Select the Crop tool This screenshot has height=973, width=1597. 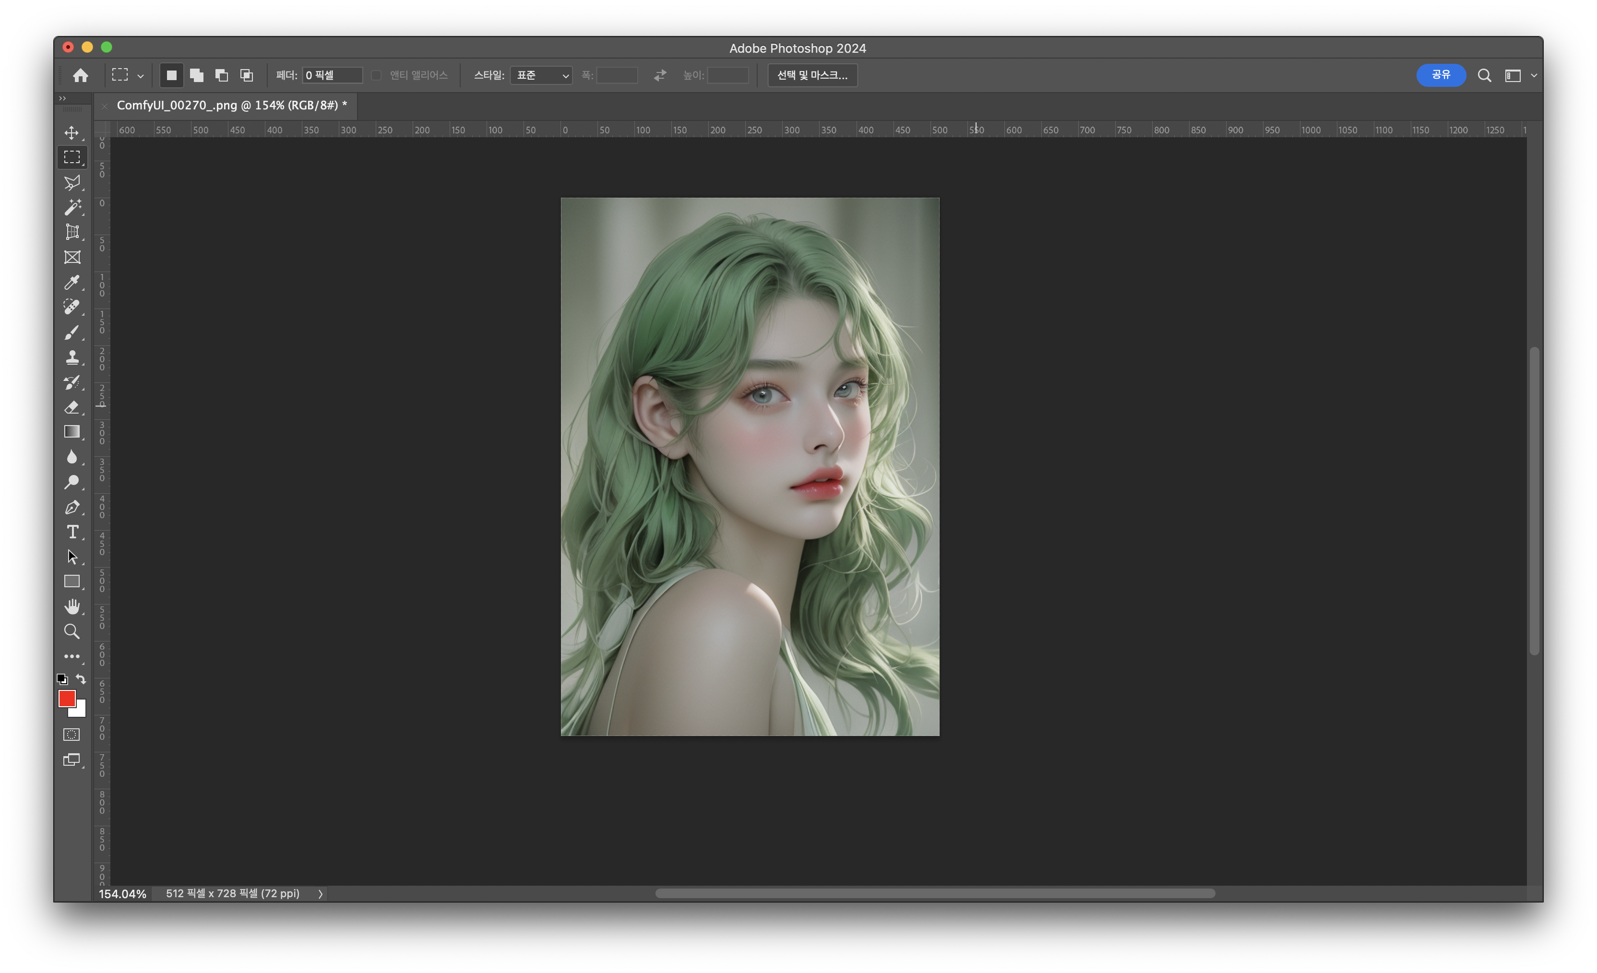72,232
